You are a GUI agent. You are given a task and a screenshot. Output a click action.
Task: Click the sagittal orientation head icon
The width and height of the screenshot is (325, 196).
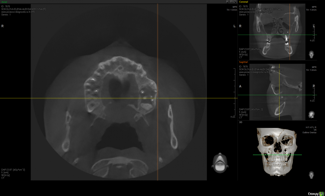coord(311,115)
